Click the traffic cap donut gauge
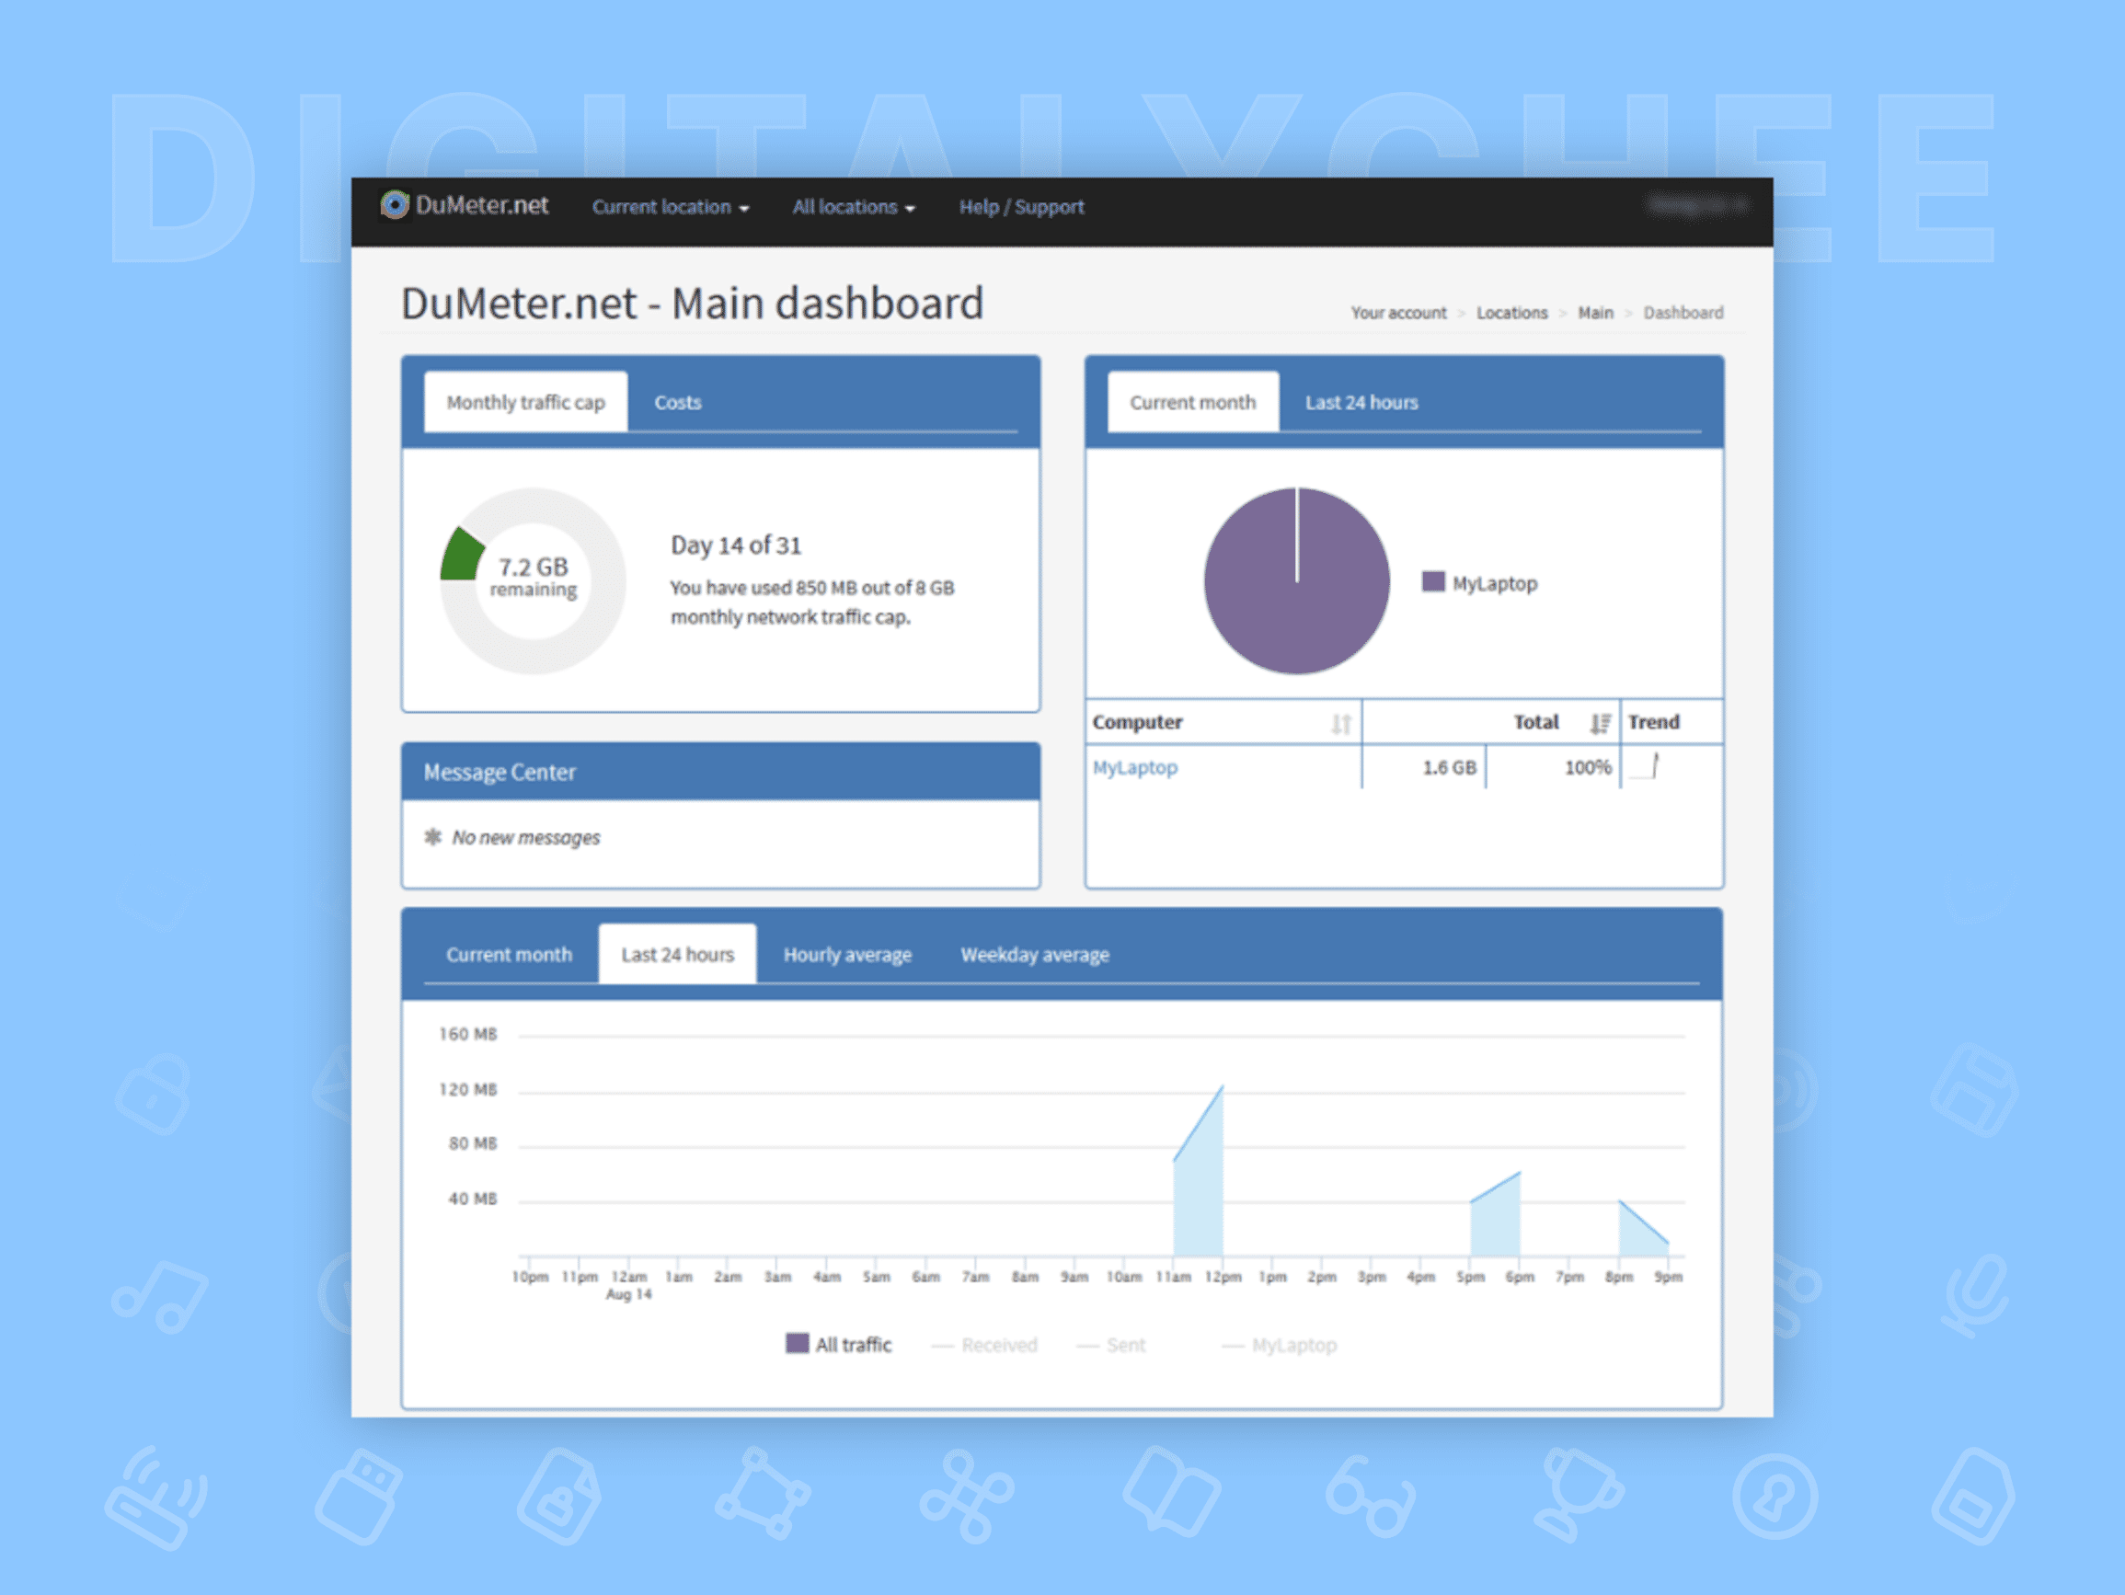Viewport: 2125px width, 1595px height. (x=533, y=580)
